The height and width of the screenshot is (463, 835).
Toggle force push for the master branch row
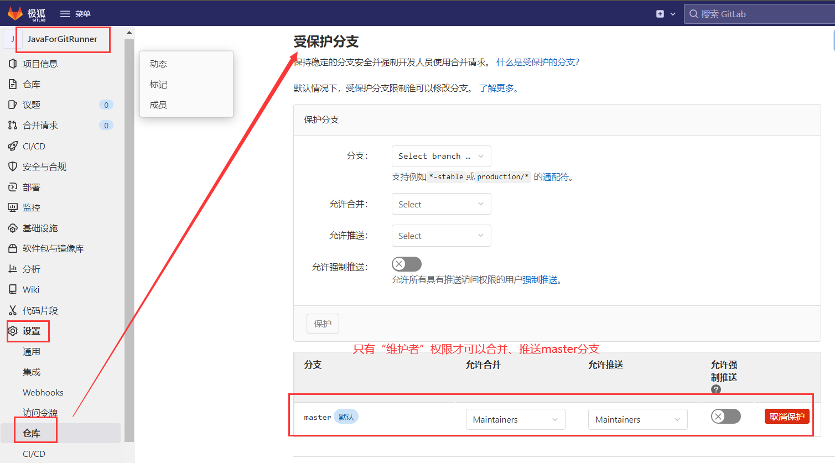(725, 416)
